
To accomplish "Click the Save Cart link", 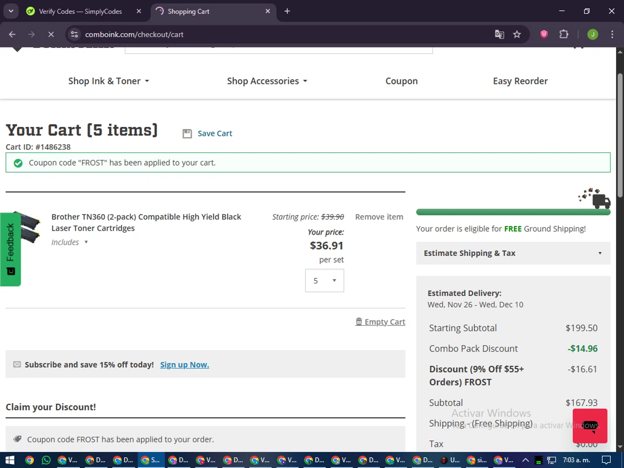I will click(215, 134).
